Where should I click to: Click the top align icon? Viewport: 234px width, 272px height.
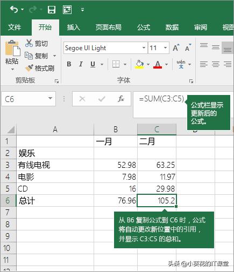click(x=204, y=46)
